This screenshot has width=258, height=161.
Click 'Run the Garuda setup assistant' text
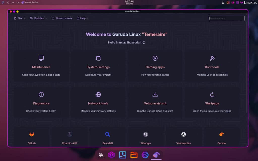155,111
